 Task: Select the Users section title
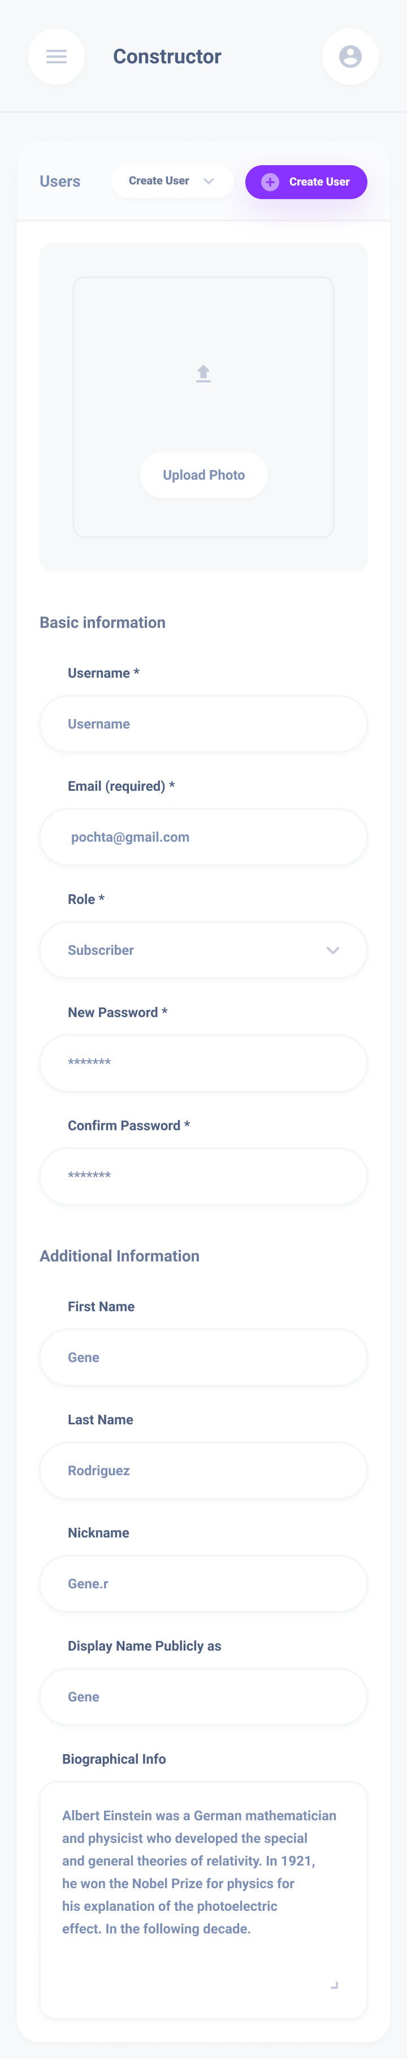[x=60, y=182]
